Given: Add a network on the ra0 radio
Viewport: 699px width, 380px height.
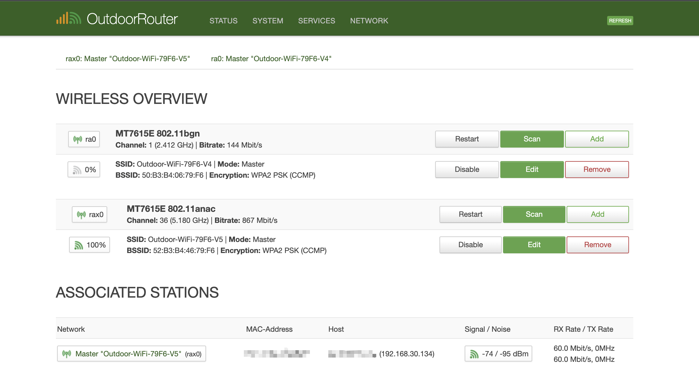Looking at the screenshot, I should (596, 139).
